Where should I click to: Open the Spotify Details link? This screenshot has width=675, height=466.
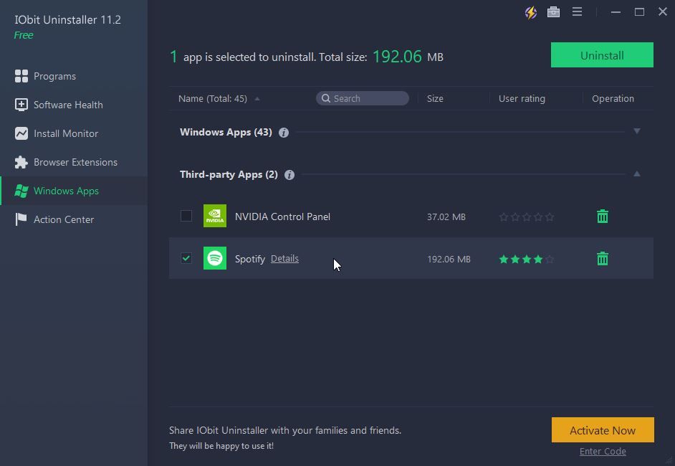(x=284, y=259)
